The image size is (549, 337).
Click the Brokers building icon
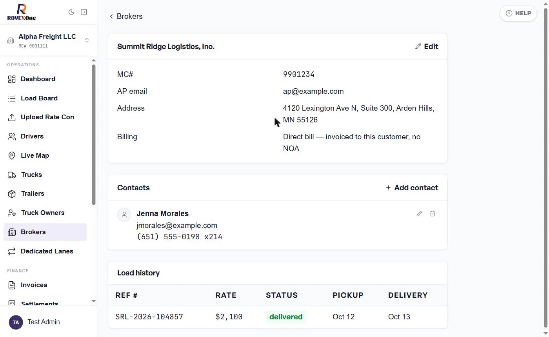tap(12, 232)
